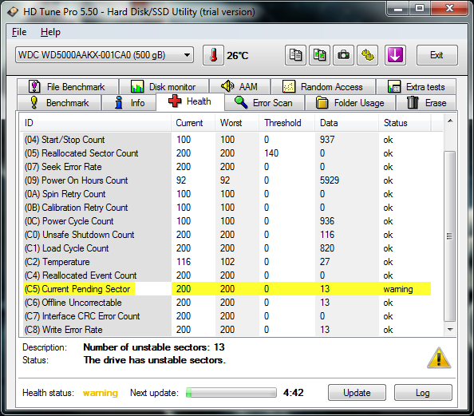Select the (C2) Temperature row
Image resolution: width=474 pixels, height=416 pixels.
(x=226, y=262)
